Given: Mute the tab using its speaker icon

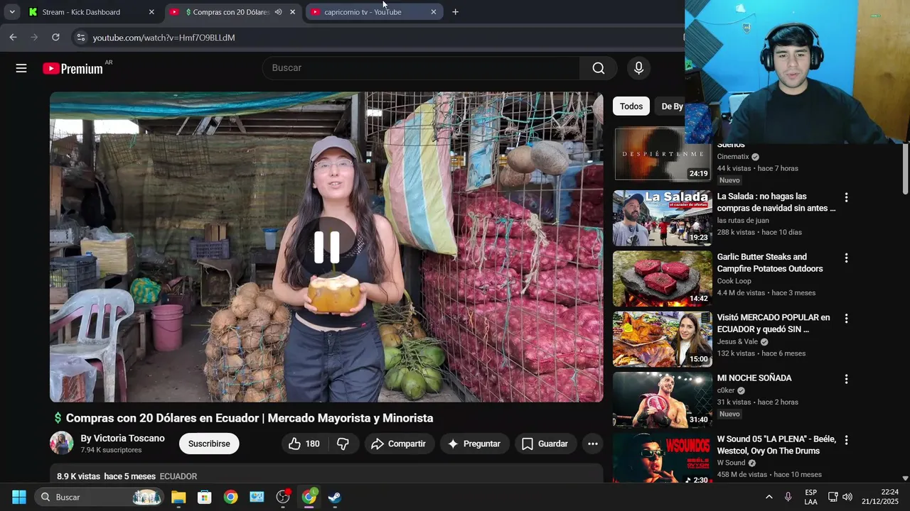Looking at the screenshot, I should 278,12.
